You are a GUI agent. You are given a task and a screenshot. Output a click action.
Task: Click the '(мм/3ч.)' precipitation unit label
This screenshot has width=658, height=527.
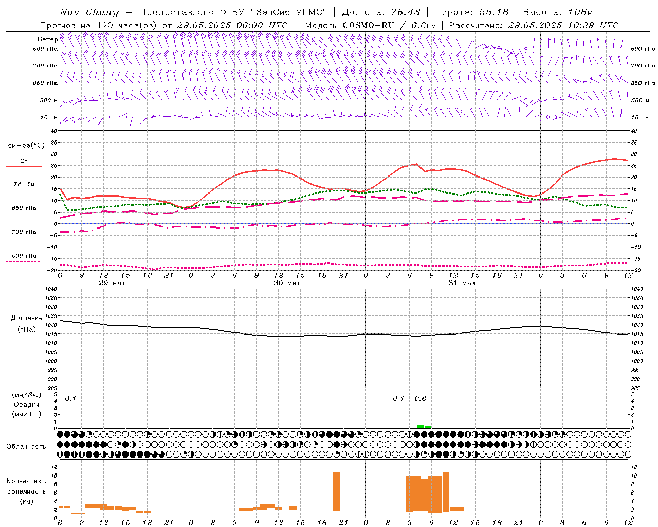pos(27,395)
